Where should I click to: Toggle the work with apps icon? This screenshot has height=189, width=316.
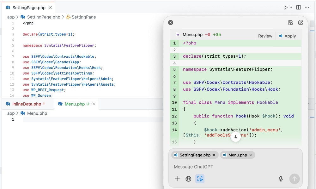coord(200,179)
